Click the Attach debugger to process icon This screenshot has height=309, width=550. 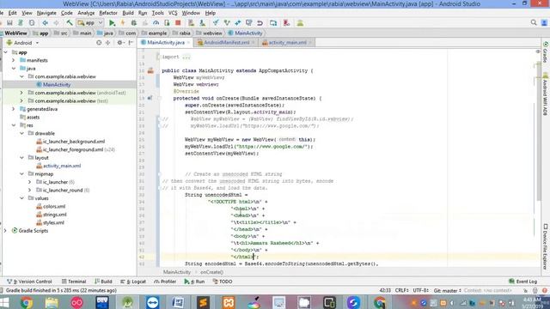tap(167, 23)
